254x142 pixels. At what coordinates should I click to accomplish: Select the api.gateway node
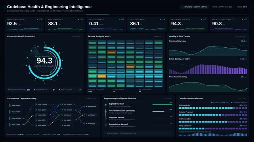point(91,106)
